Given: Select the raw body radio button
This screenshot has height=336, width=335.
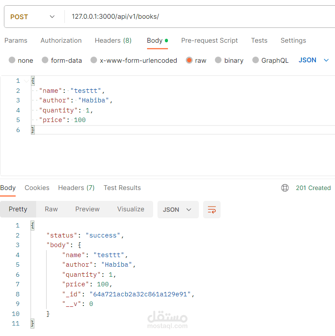Looking at the screenshot, I should pyautogui.click(x=189, y=61).
